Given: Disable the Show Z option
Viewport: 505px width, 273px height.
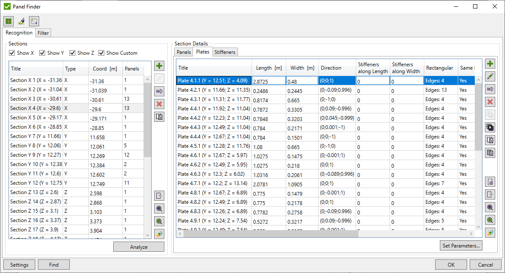Looking at the screenshot, I should tap(72, 53).
